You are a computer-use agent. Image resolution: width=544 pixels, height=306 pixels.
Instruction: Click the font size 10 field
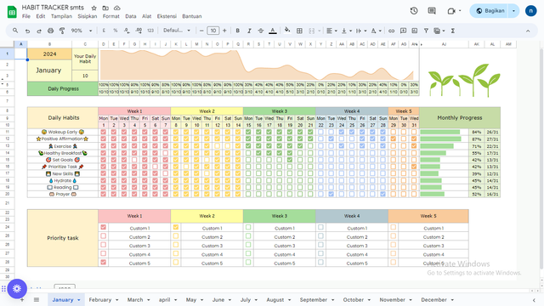tap(213, 31)
